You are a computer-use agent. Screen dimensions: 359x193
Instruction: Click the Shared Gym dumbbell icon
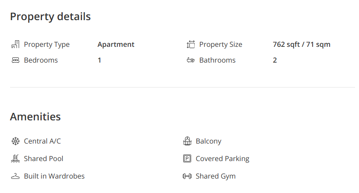pyautogui.click(x=187, y=176)
